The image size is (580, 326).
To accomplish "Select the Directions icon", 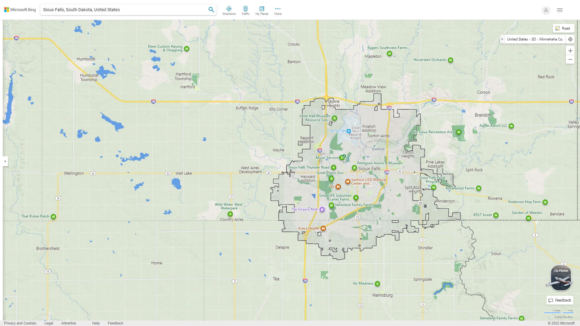I will pos(229,9).
